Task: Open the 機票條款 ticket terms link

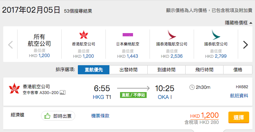Action: coord(100,116)
